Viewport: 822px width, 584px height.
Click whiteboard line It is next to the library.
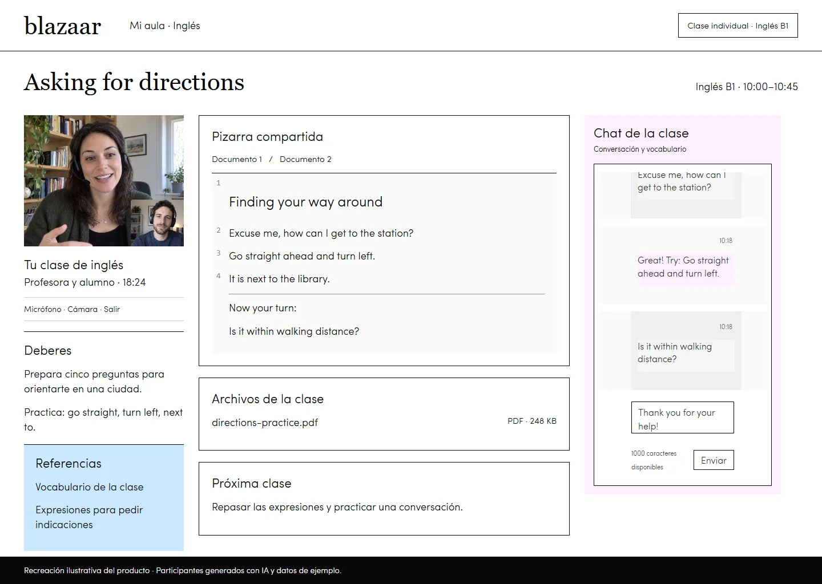point(279,279)
